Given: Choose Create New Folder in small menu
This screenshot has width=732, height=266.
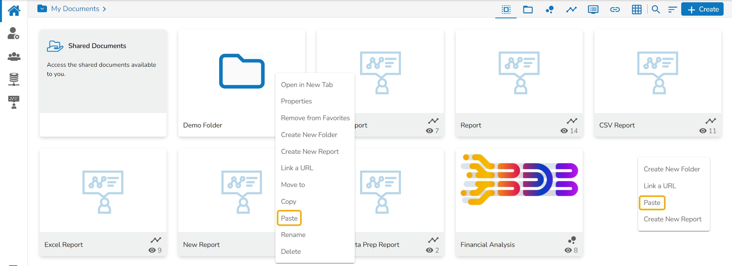Looking at the screenshot, I should 672,169.
